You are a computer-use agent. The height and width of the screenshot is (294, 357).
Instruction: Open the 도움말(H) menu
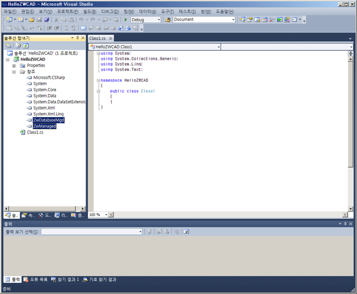(225, 12)
